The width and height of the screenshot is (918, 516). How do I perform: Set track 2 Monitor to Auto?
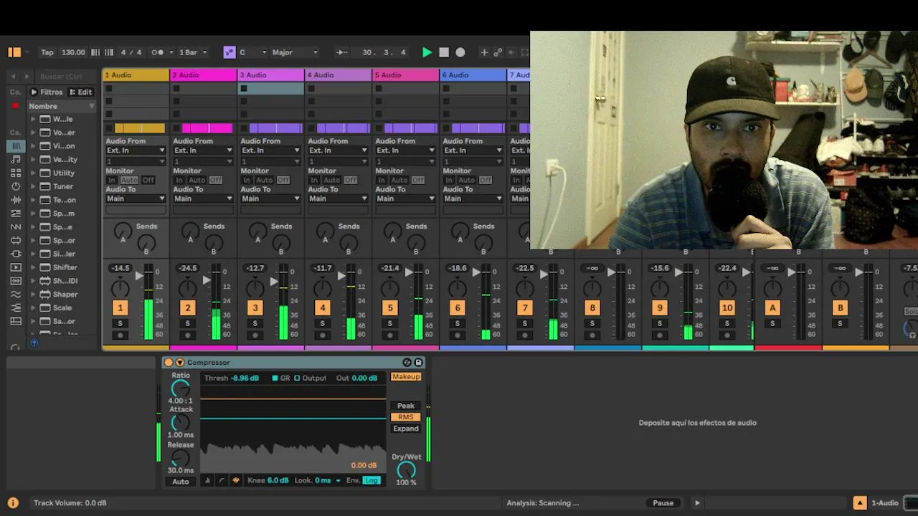point(197,180)
